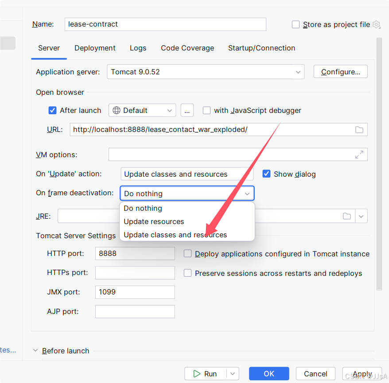Open the On 'Update' action dropdown
Screen dimensions: 389x383
(187, 174)
